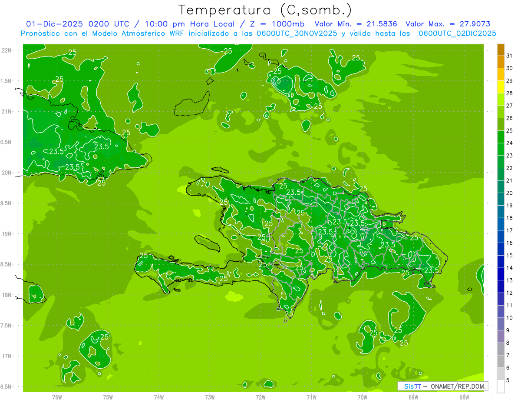
Task: Click the 70W longitude axis label
Action: click(363, 397)
